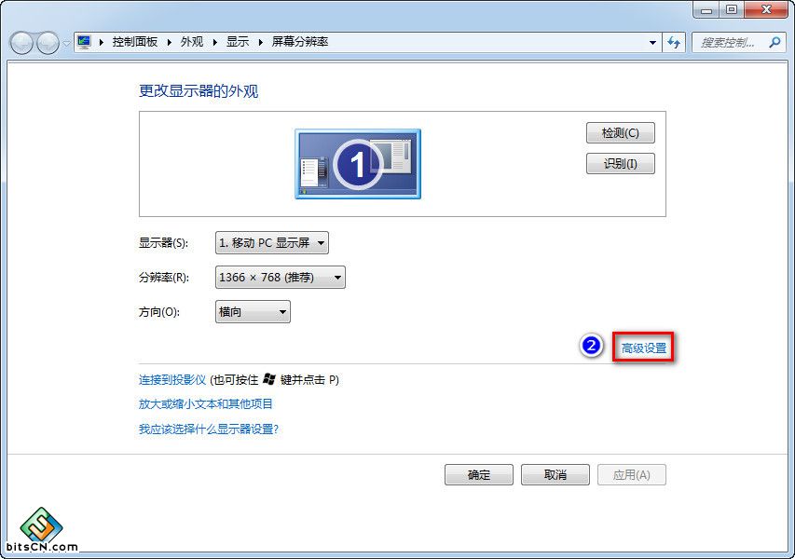Expand arrow after 控制面板 breadcrumb
The image size is (795, 559).
click(170, 42)
